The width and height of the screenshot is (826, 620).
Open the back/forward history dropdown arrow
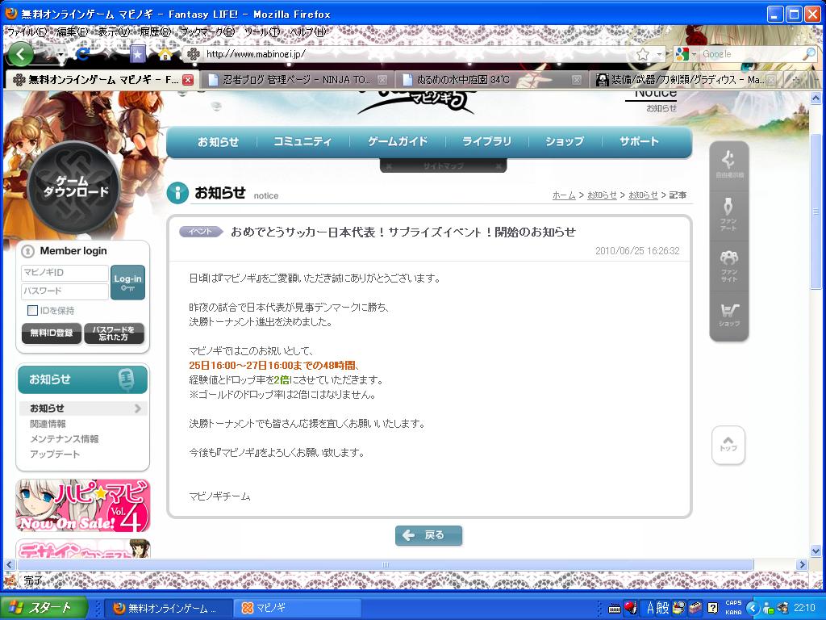tap(61, 55)
